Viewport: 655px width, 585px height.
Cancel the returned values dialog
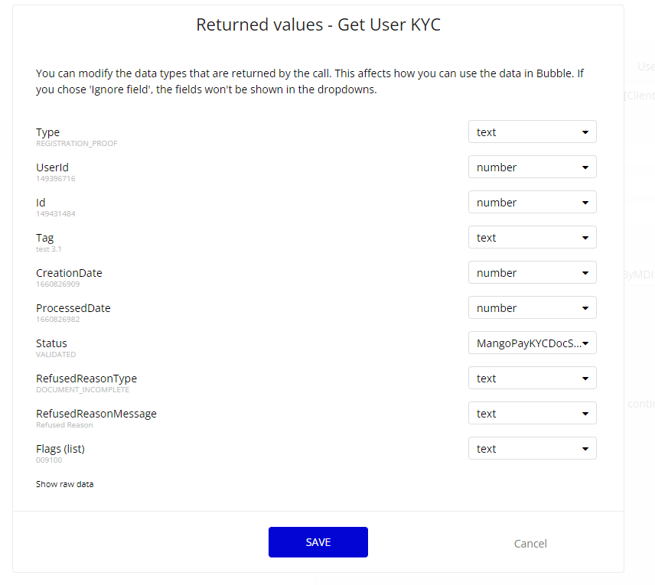point(530,543)
